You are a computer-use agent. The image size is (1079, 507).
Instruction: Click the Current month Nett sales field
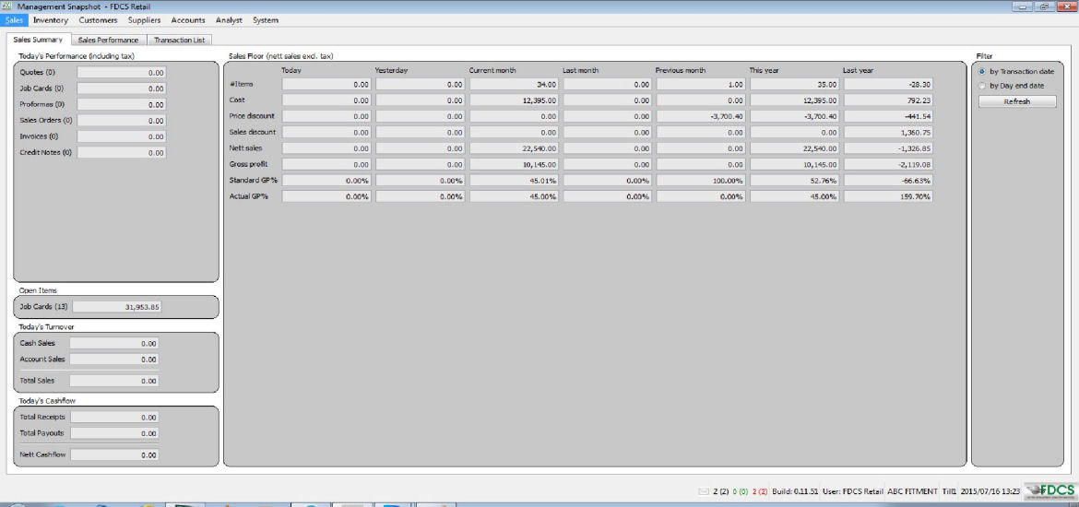point(513,147)
